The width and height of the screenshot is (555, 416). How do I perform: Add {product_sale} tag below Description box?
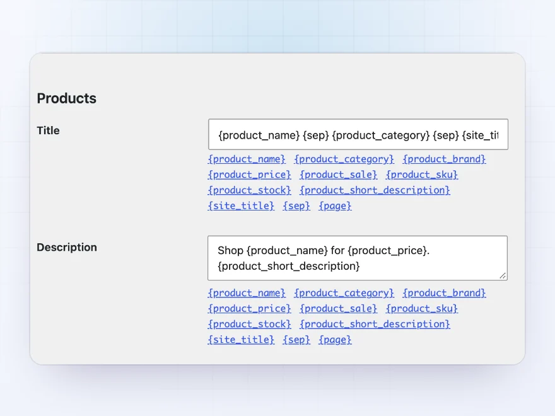pyautogui.click(x=339, y=309)
